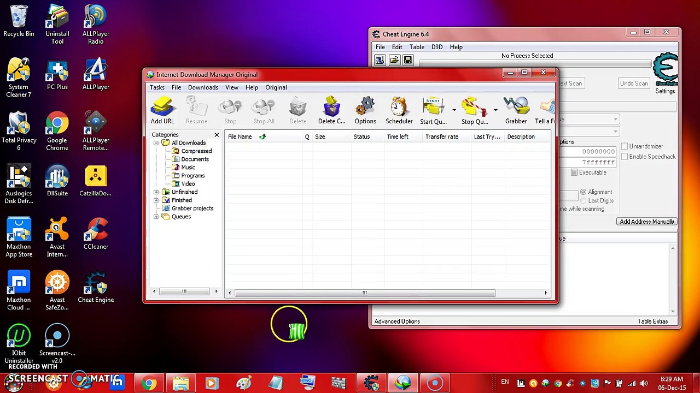Image resolution: width=700 pixels, height=393 pixels.
Task: Expand the Queues tree node
Action: point(156,217)
